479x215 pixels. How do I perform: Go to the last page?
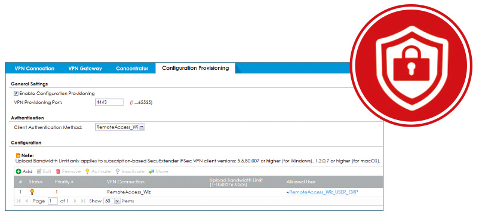[82, 201]
